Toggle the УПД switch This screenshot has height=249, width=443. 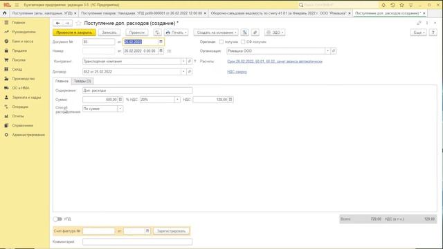[57, 219]
